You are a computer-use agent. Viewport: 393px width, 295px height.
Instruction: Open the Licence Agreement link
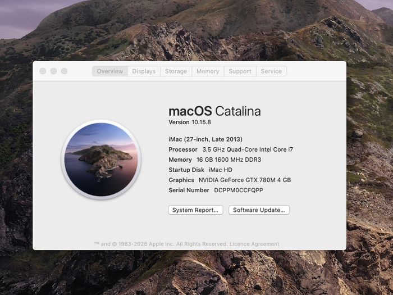click(x=254, y=244)
